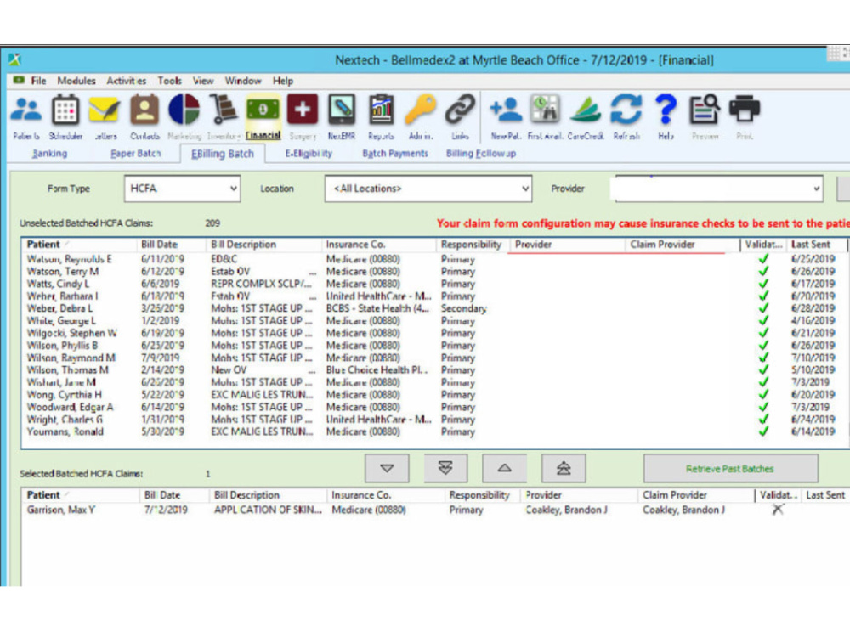
Task: Open the File menu
Action: [x=38, y=81]
